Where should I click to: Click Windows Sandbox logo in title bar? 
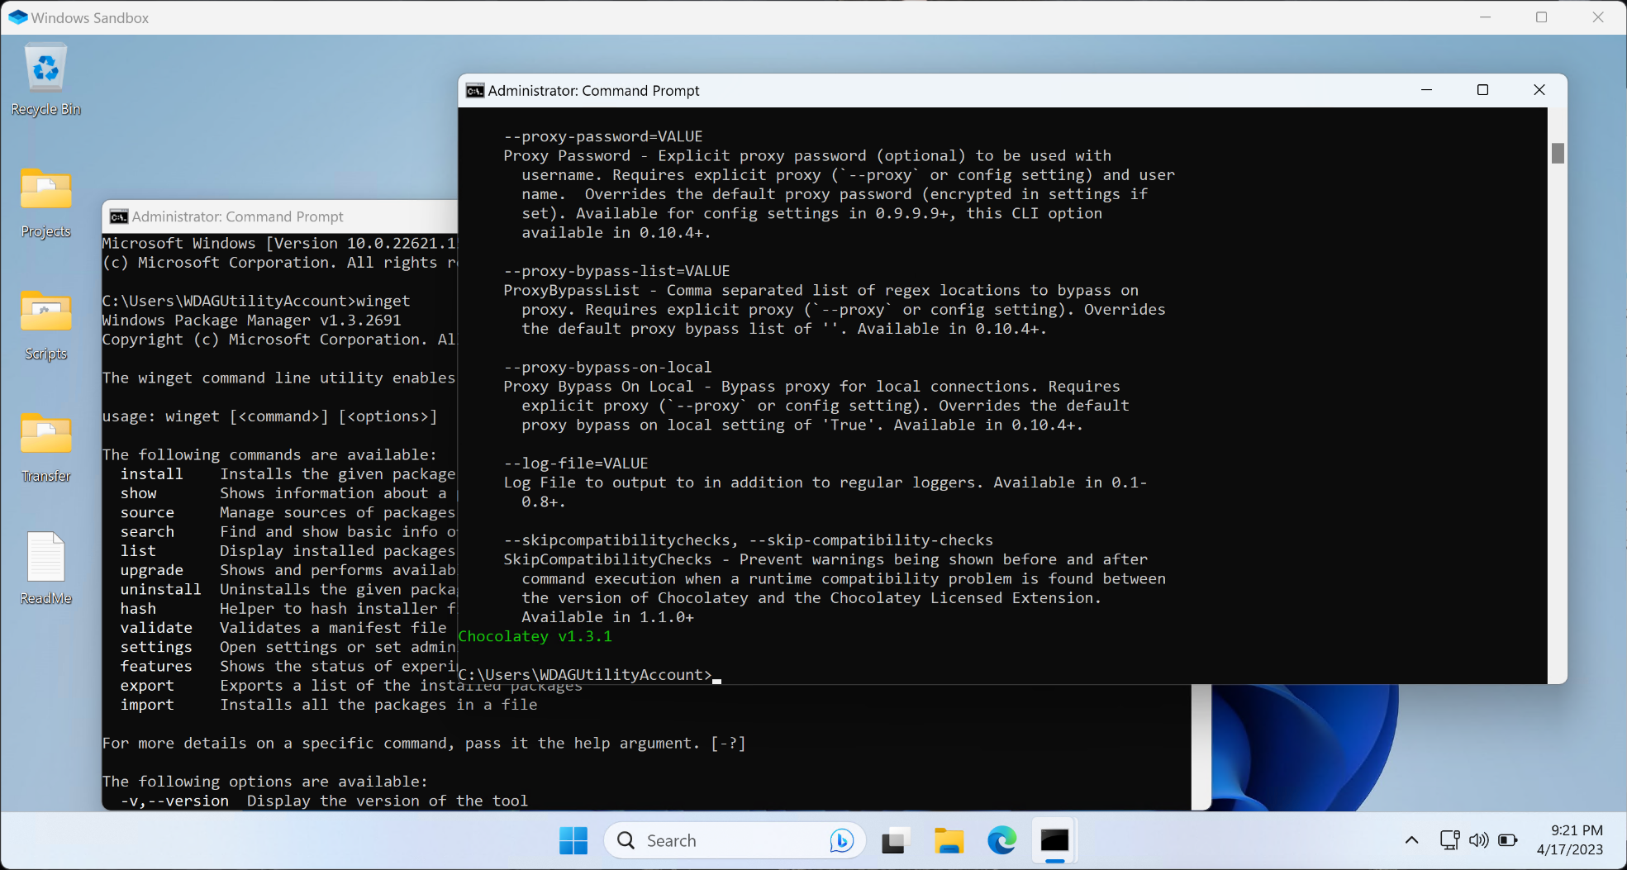[x=18, y=17]
